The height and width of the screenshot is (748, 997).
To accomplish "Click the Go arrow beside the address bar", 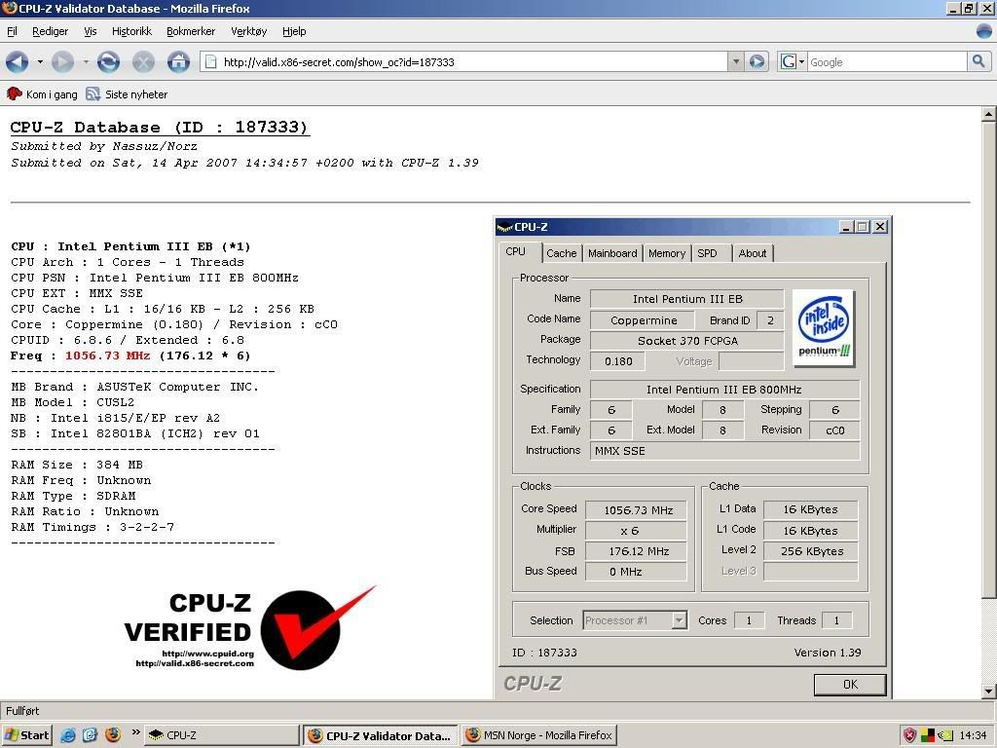I will [757, 61].
